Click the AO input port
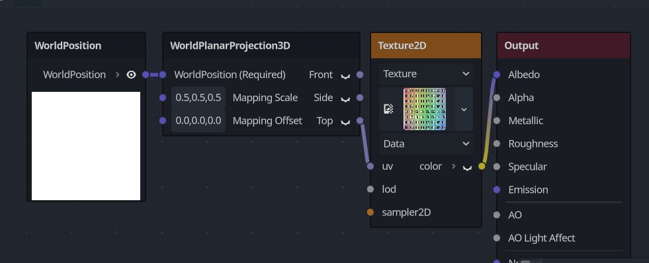 tap(497, 215)
